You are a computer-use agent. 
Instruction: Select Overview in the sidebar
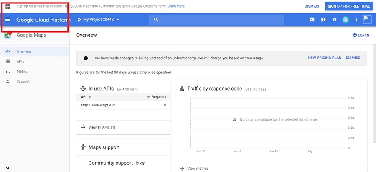(x=24, y=51)
